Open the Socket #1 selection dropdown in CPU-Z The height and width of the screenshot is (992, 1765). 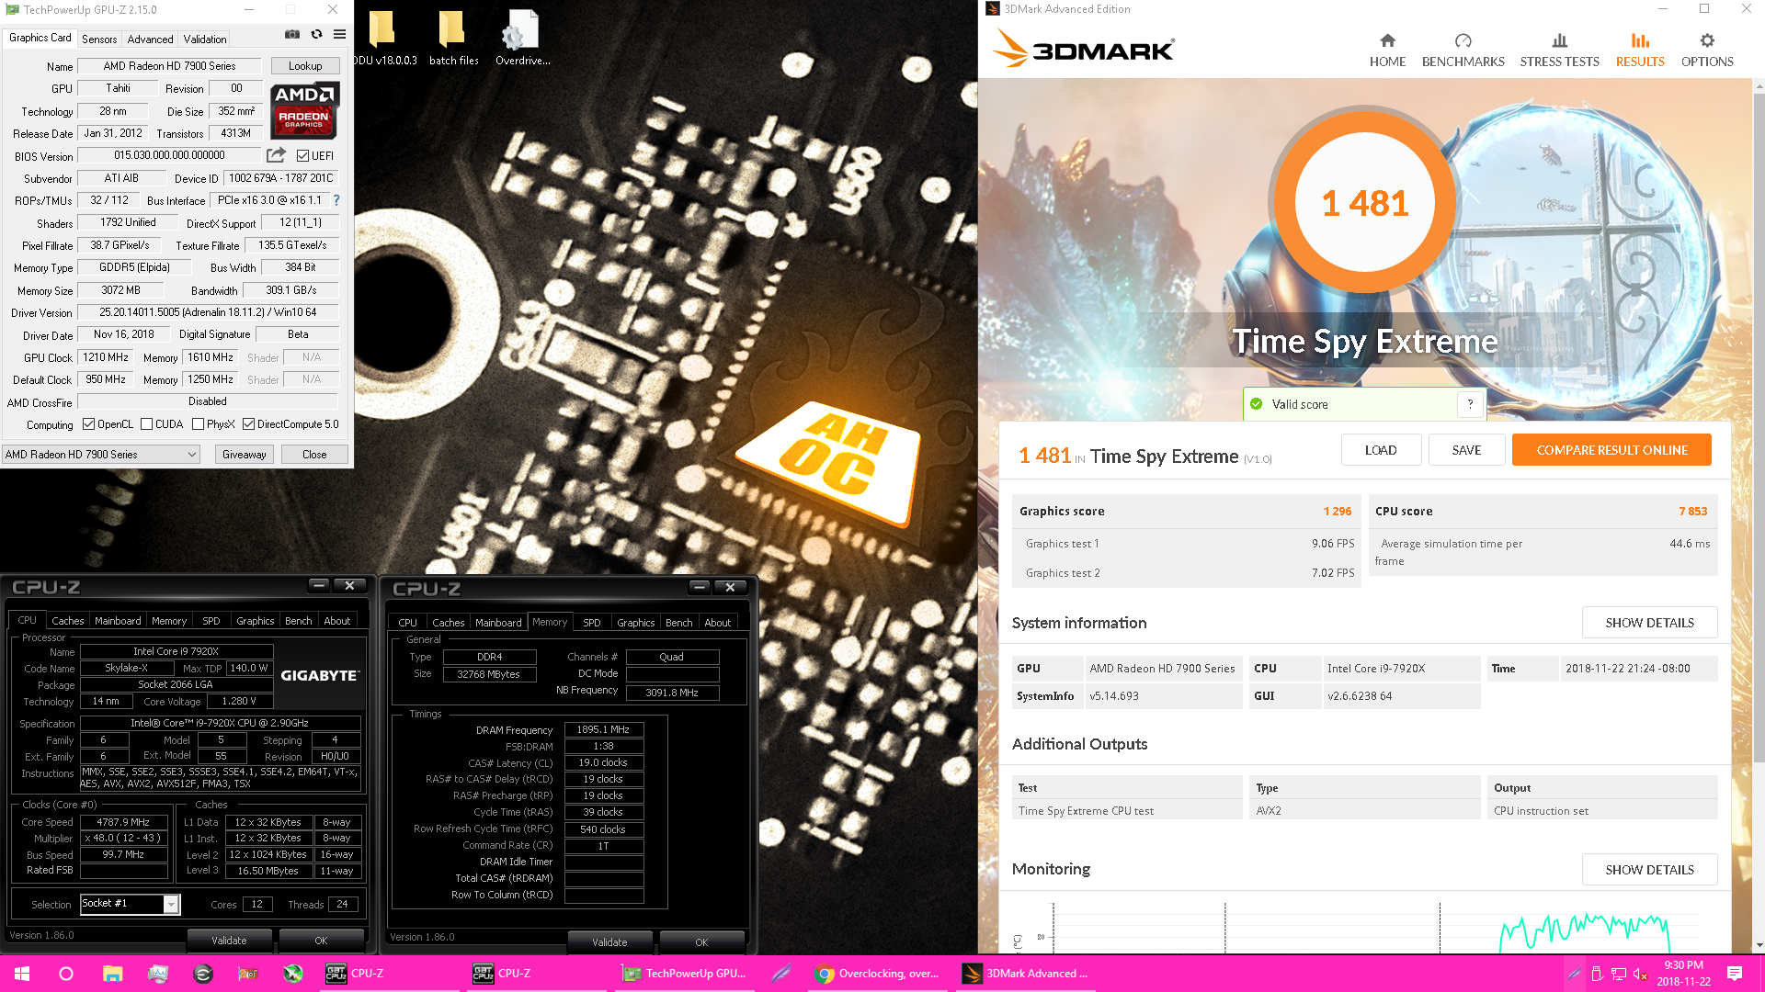click(x=171, y=905)
